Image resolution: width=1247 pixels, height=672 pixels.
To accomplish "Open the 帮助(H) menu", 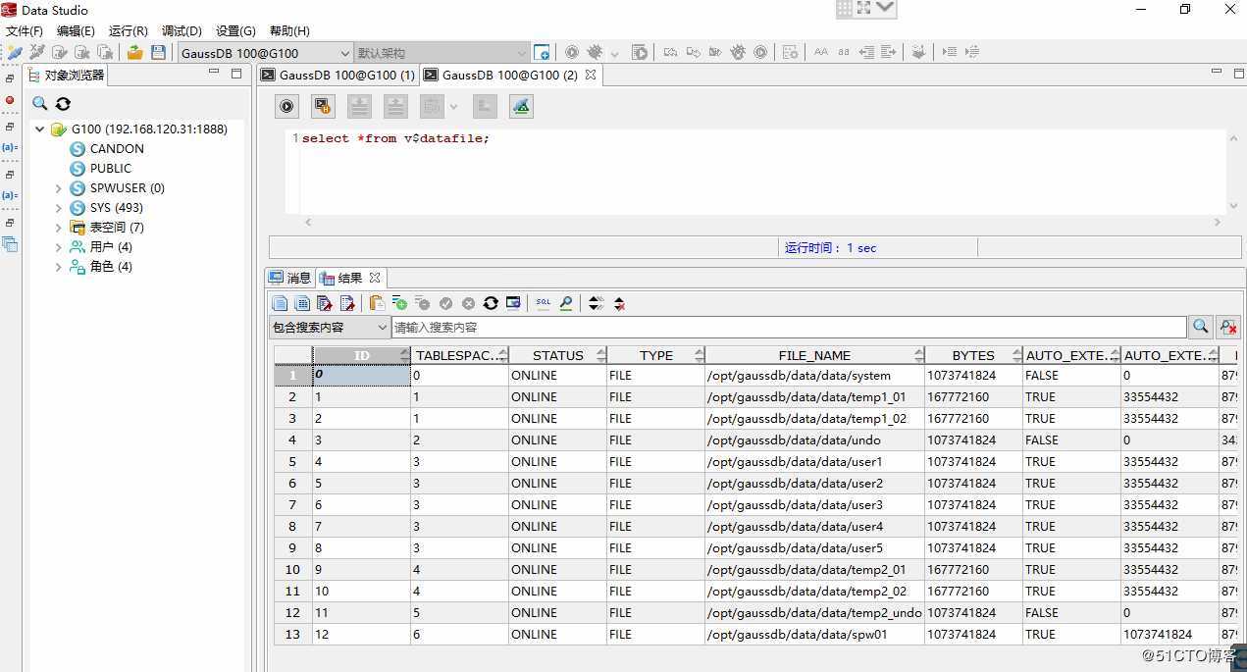I will (x=289, y=31).
